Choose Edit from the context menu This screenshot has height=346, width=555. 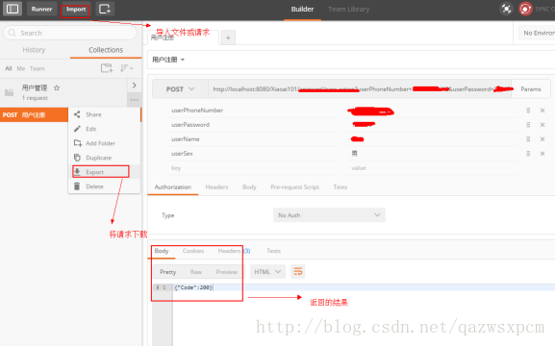105,129
